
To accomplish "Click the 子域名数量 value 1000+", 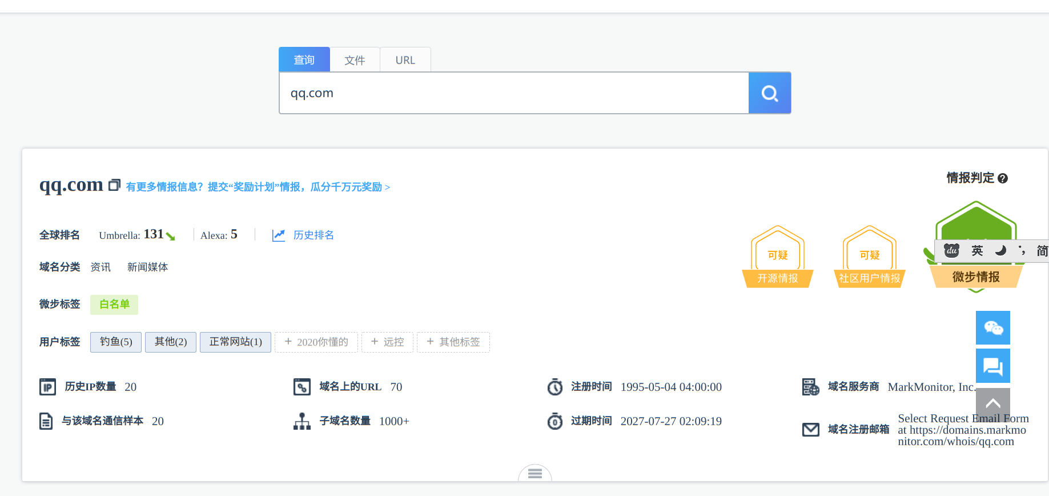I will [x=394, y=421].
